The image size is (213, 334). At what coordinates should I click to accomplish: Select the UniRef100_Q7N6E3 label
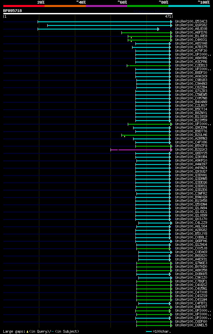[x=191, y=263]
